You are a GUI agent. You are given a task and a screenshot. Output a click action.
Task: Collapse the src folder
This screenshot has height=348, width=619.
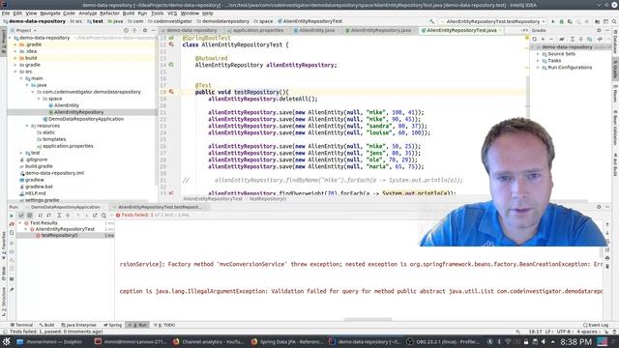(15, 72)
